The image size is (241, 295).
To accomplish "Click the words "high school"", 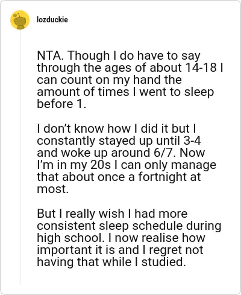I will pos(69,238).
